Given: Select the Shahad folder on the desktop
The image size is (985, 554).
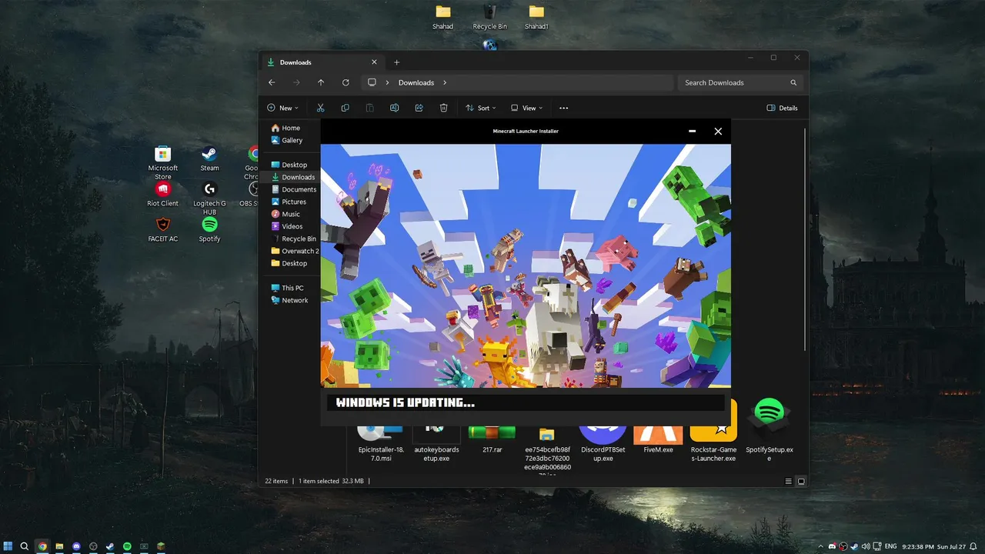Looking at the screenshot, I should coord(442,17).
